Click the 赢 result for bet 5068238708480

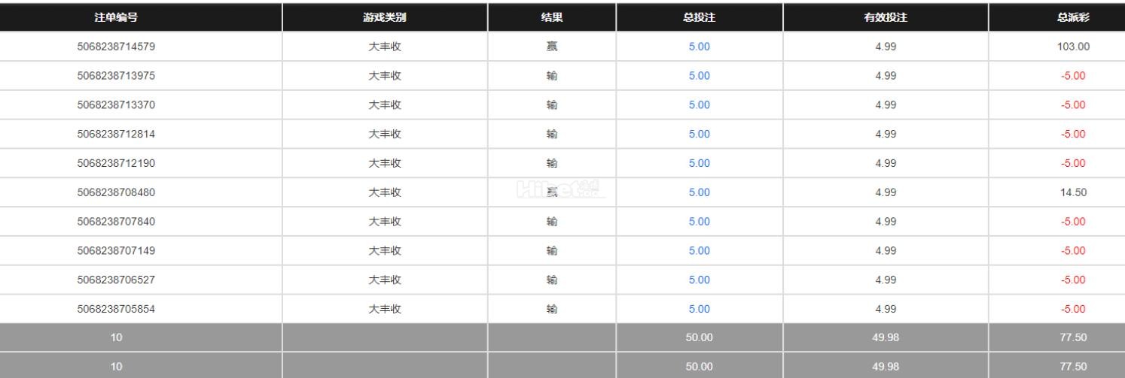pos(552,192)
